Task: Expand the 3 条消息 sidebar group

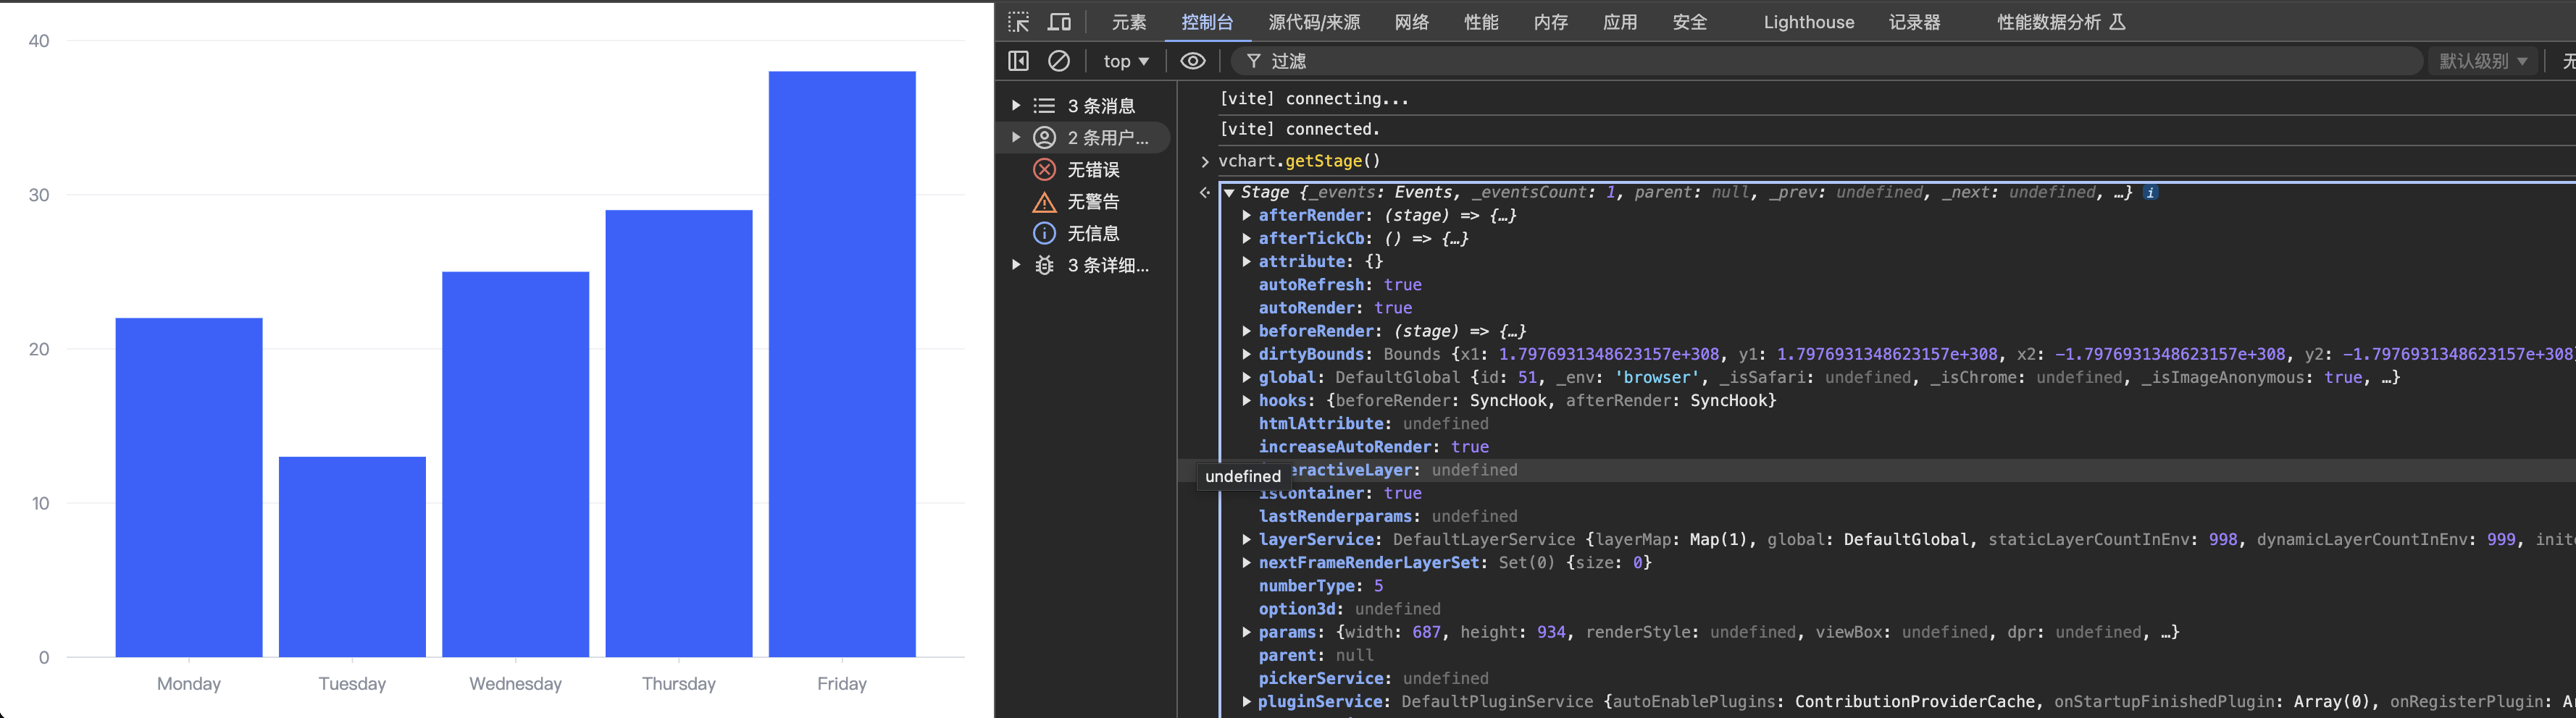Action: (1016, 105)
